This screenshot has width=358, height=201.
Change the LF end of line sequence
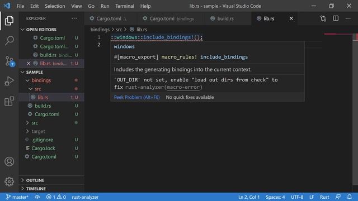click(312, 197)
